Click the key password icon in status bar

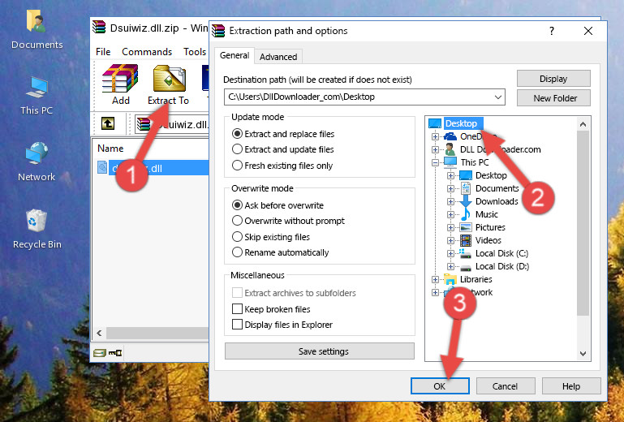click(115, 352)
